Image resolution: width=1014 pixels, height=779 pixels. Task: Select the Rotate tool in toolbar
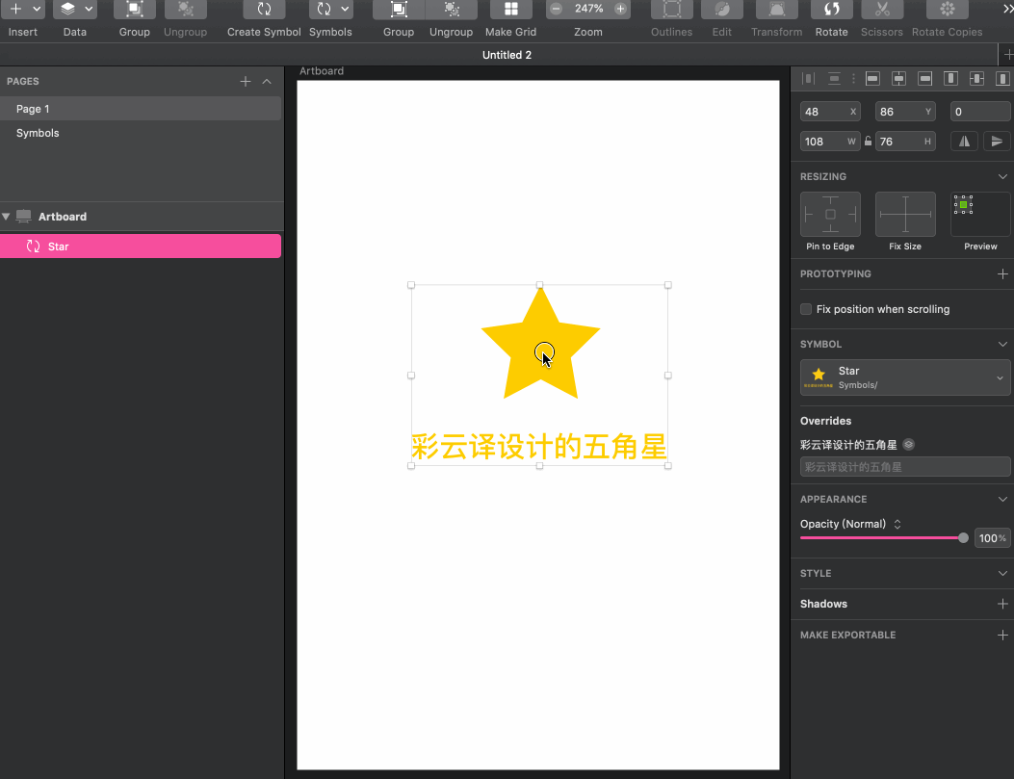[831, 10]
